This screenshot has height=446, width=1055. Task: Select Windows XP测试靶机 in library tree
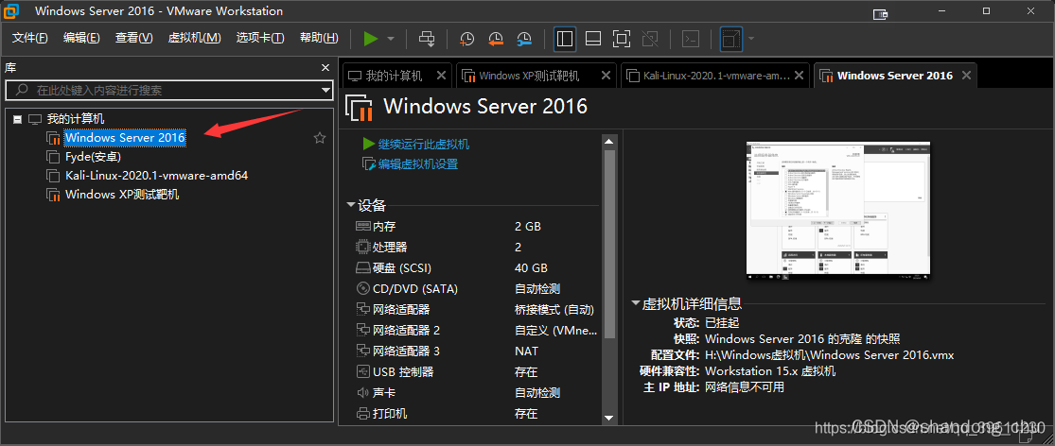coord(122,195)
